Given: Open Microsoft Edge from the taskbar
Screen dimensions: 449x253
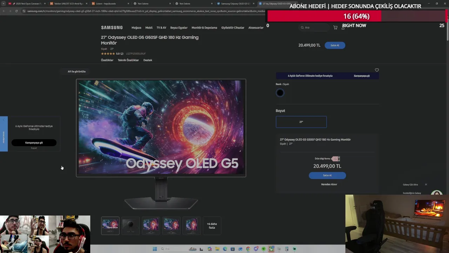Looking at the screenshot, I should (225, 249).
